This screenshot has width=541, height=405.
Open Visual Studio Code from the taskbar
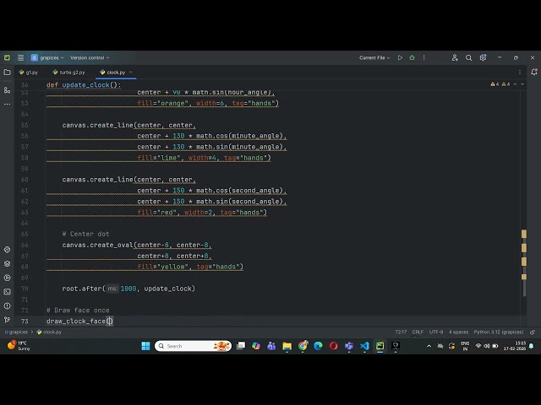click(x=364, y=346)
